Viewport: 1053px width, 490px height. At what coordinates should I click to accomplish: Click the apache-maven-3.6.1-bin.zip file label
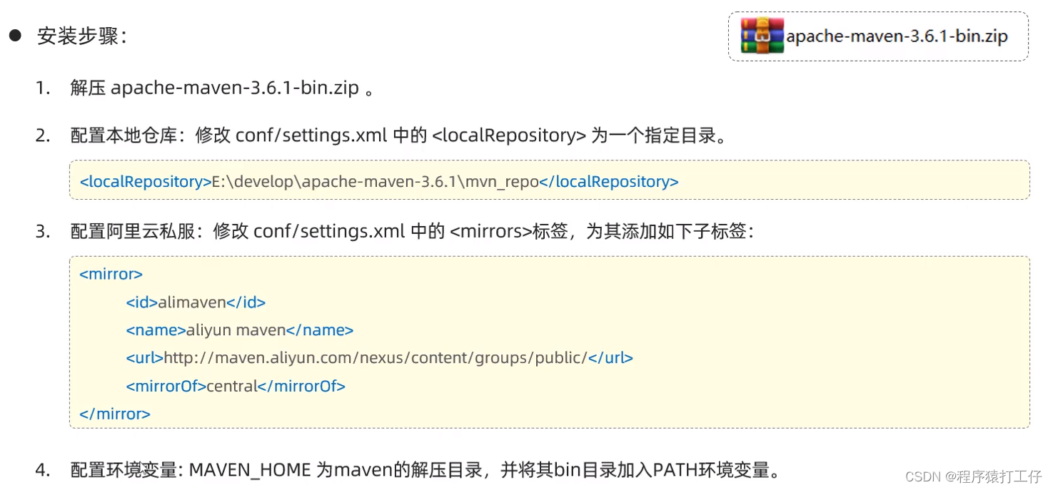(x=897, y=36)
